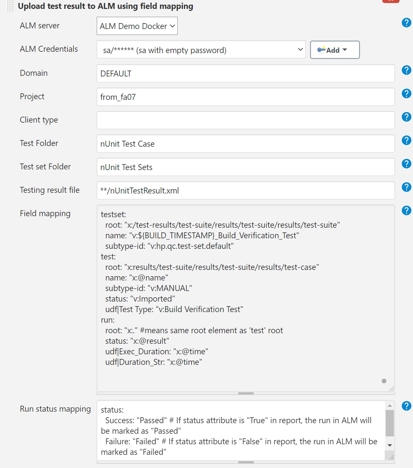Click help icon next to ALM server
This screenshot has height=468, width=413.
click(406, 23)
